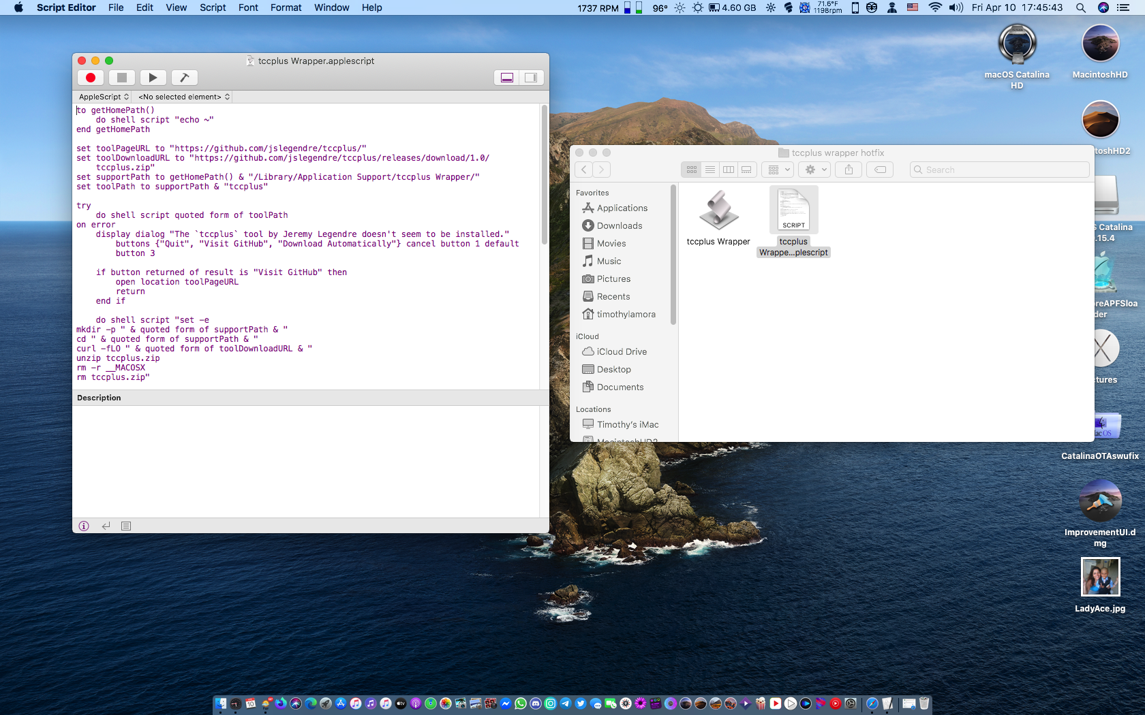Click the Stop script button
The height and width of the screenshot is (715, 1145).
(x=122, y=78)
